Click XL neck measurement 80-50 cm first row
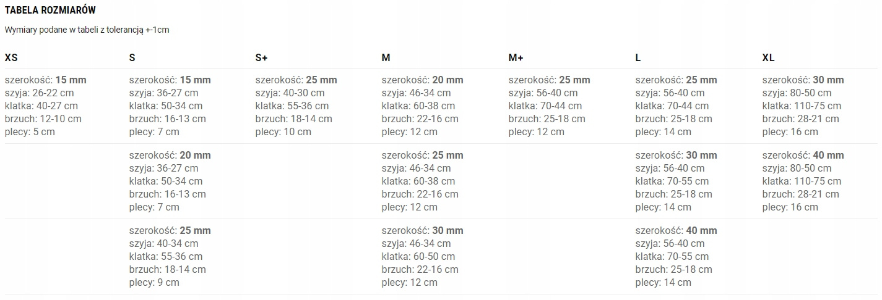Image resolution: width=882 pixels, height=300 pixels. (x=797, y=93)
